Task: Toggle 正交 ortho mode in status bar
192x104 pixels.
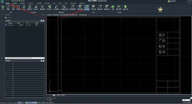Action: (x=30, y=102)
